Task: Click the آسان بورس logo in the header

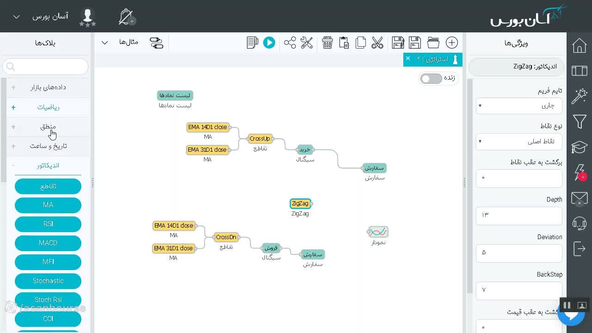Action: click(x=529, y=17)
